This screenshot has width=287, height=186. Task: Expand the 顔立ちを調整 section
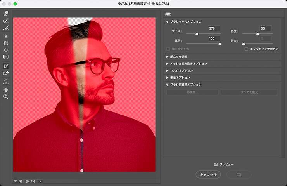coord(168,56)
